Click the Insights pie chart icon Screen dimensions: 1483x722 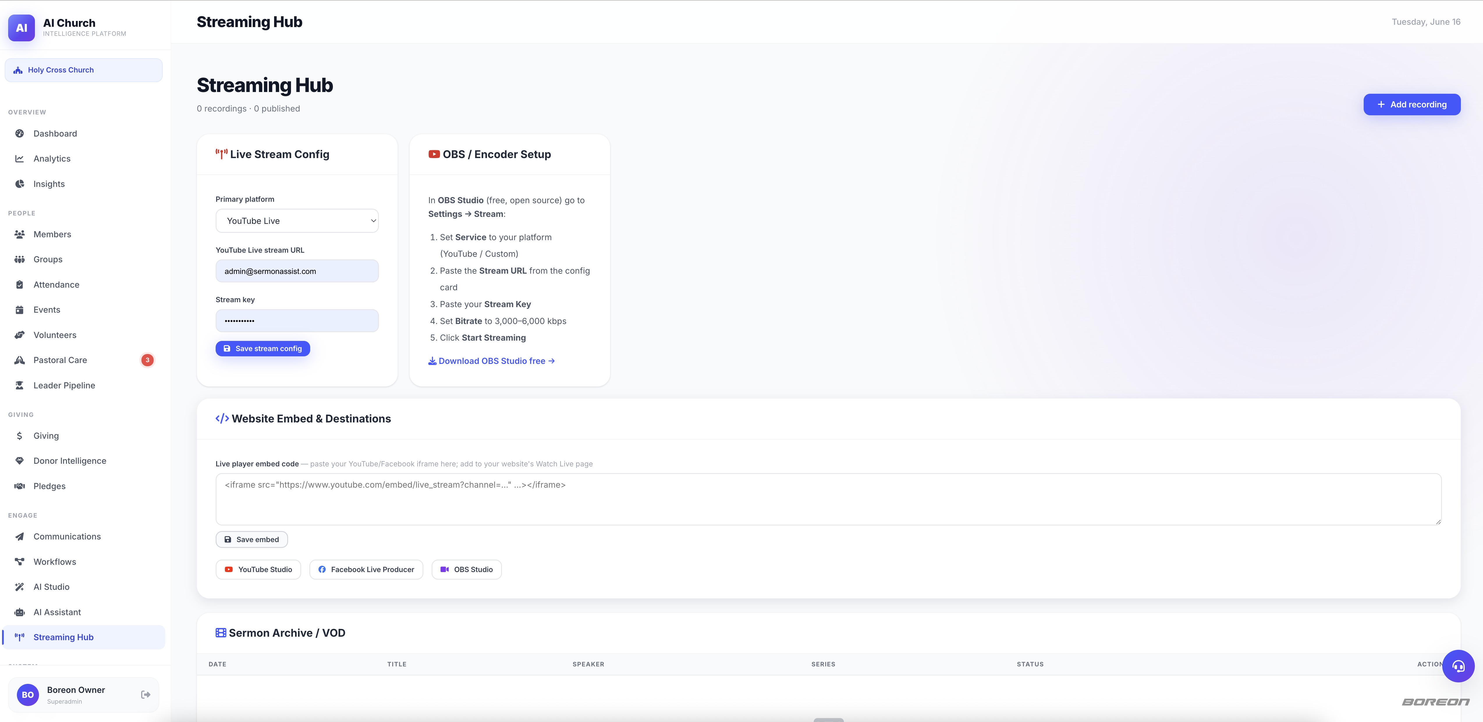[x=19, y=184]
